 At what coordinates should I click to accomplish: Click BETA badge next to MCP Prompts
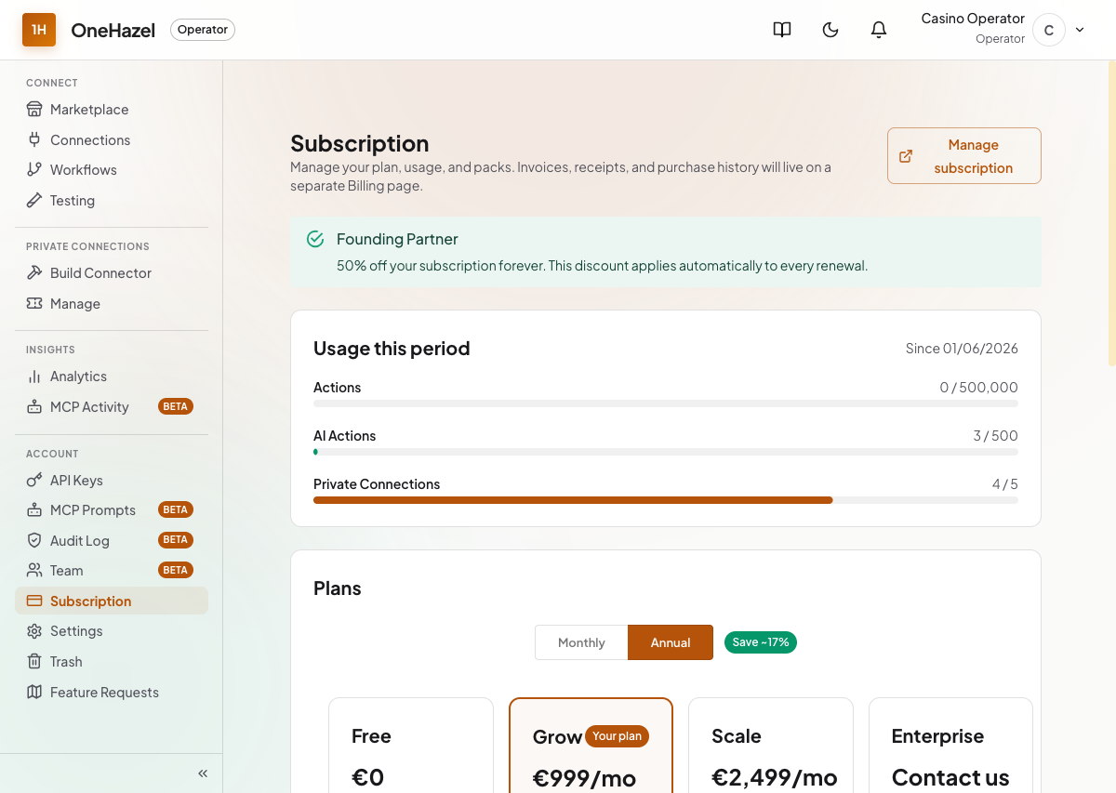click(x=176, y=510)
